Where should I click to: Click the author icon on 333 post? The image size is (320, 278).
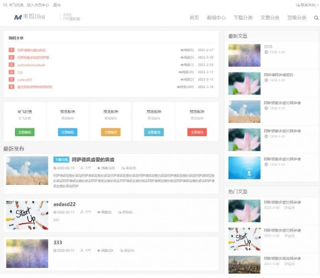[x=82, y=251]
